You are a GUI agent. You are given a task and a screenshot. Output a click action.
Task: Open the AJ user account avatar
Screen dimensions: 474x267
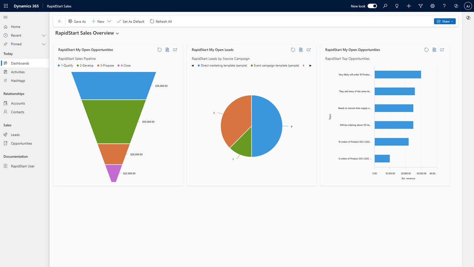[x=467, y=6]
